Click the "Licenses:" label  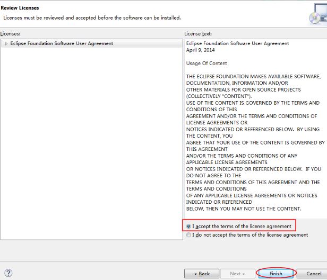pos(10,34)
